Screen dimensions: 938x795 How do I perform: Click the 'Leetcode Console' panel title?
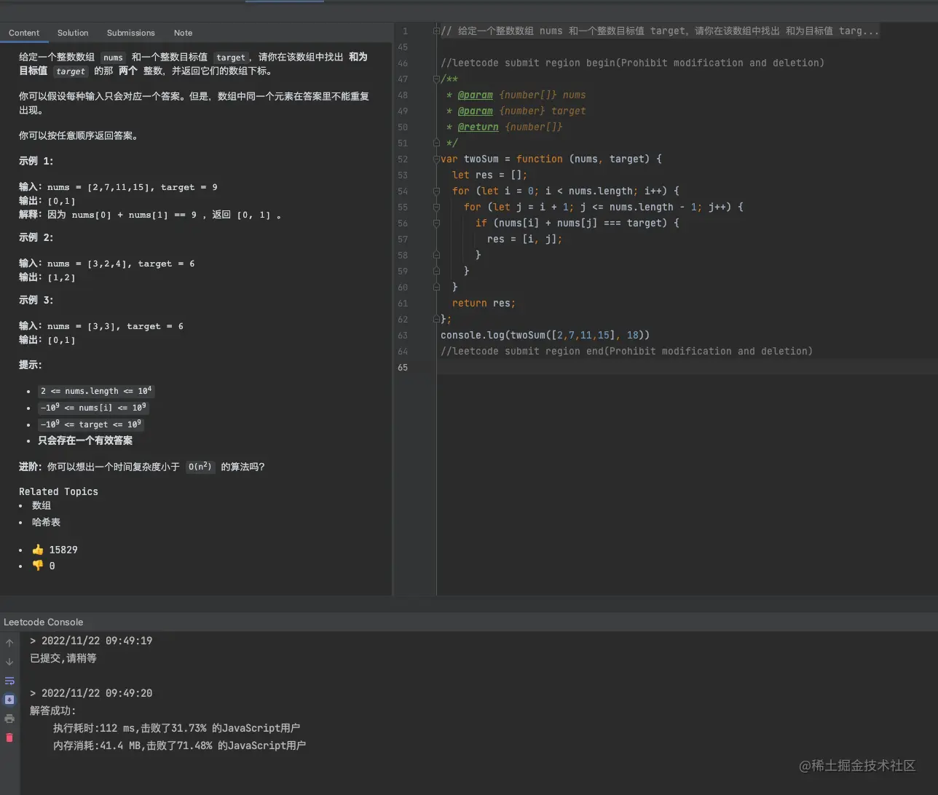point(43,622)
